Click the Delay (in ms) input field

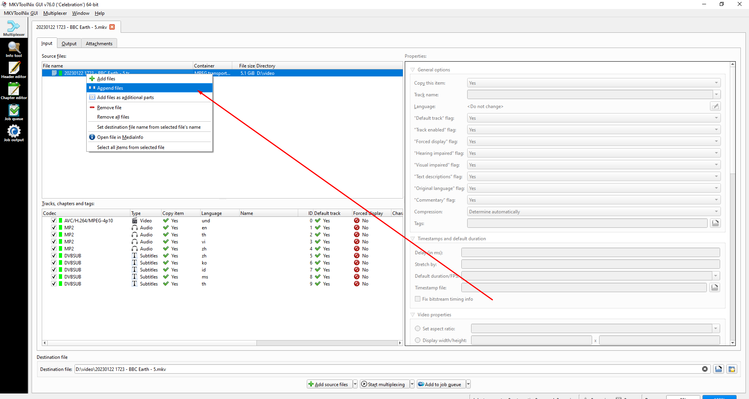pos(591,253)
